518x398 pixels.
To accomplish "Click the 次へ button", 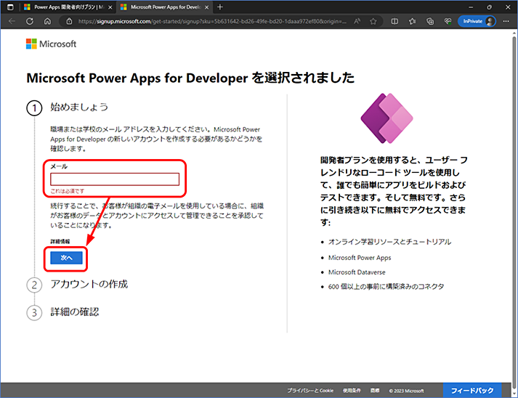I will [x=66, y=258].
